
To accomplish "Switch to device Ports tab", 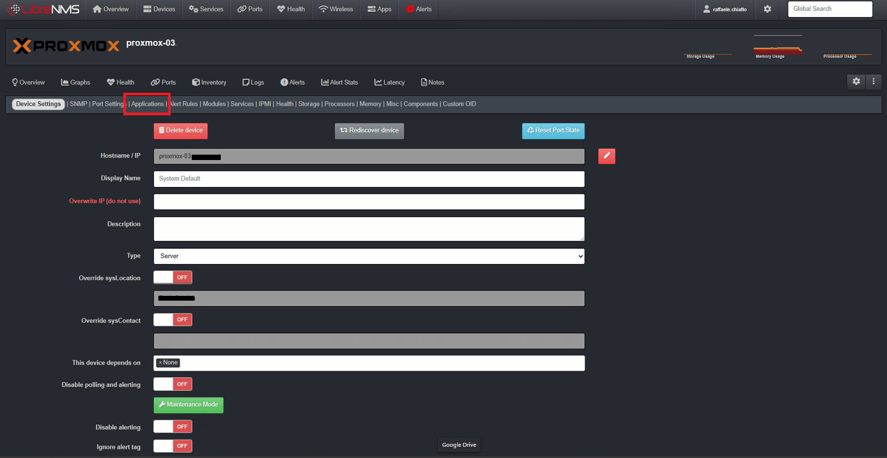I will coord(164,82).
